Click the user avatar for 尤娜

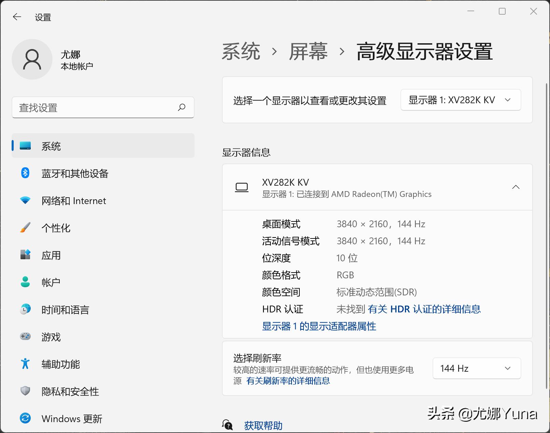[32, 59]
